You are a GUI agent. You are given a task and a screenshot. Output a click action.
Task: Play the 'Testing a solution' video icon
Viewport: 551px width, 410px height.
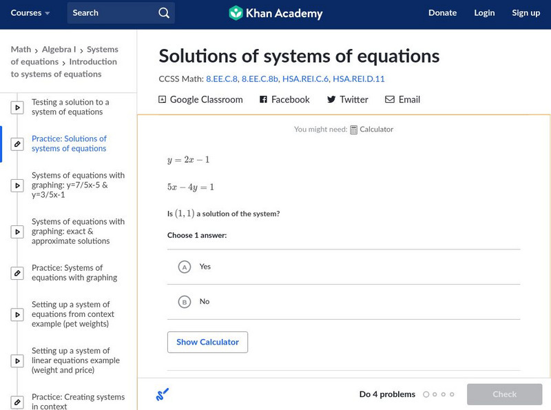pyautogui.click(x=17, y=107)
